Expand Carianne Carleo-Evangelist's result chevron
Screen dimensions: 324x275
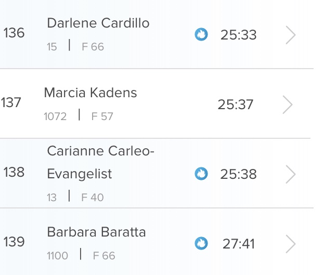(x=291, y=174)
